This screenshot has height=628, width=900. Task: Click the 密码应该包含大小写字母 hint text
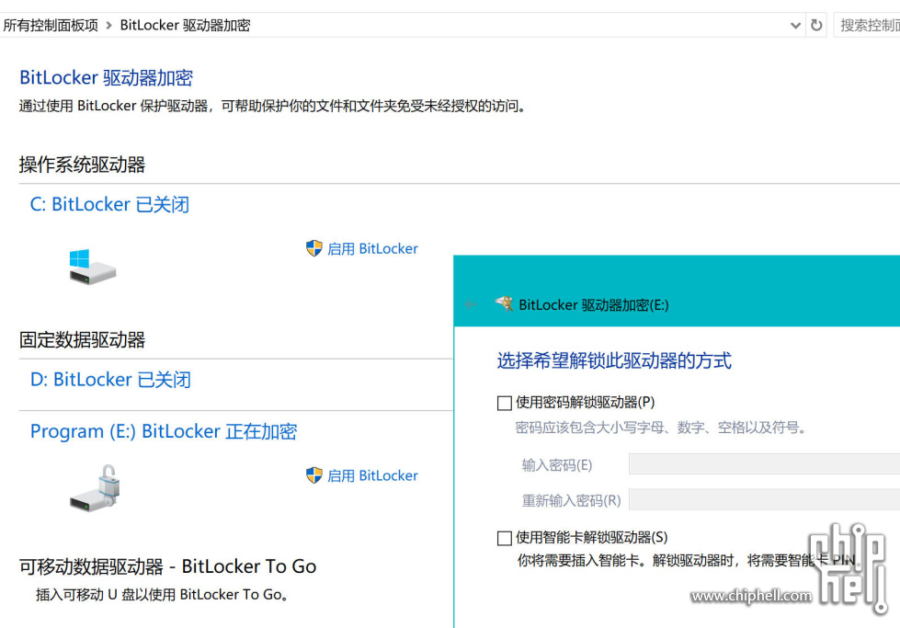coord(661,428)
